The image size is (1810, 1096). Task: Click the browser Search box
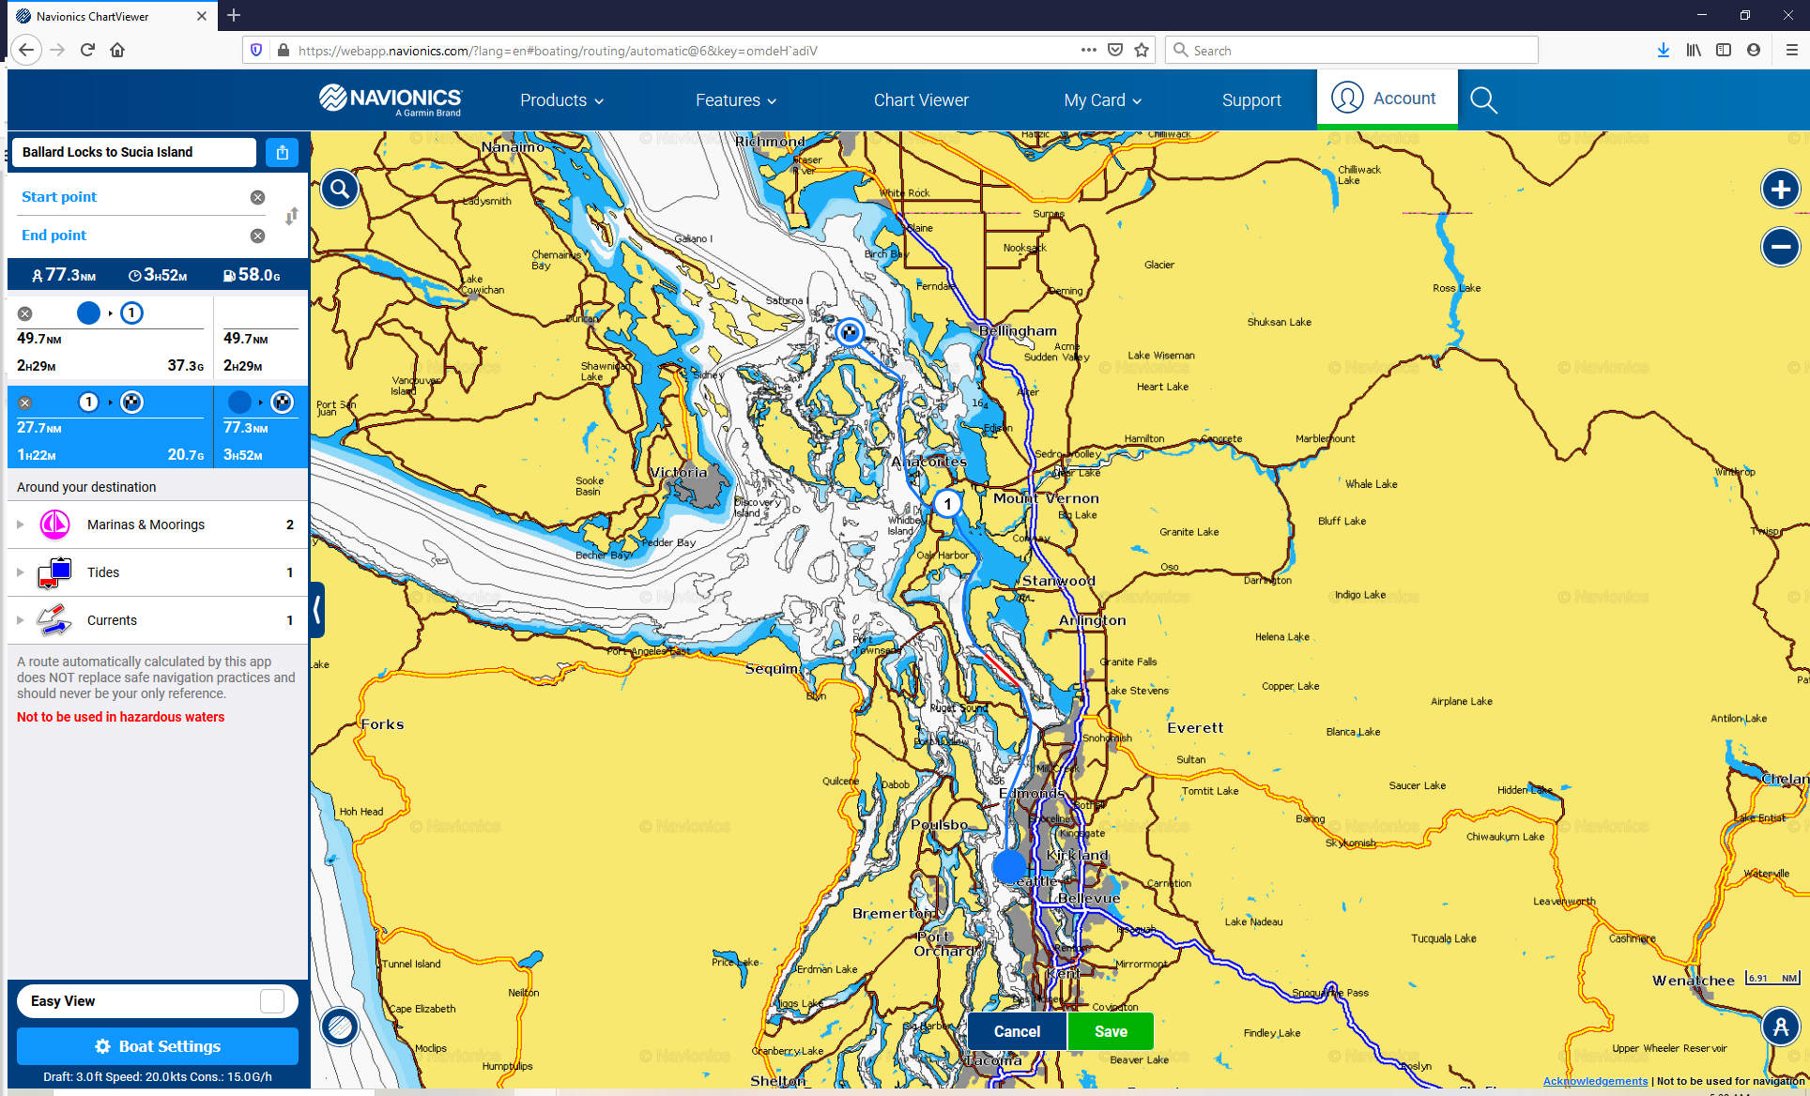point(1351,50)
